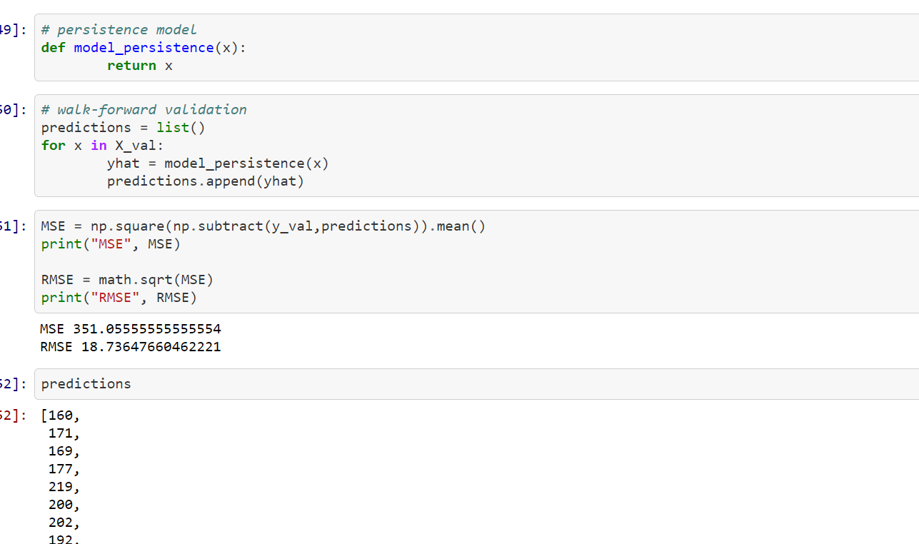This screenshot has height=544, width=919.
Task: Click the predictions.append(yhat) line
Action: click(x=204, y=181)
